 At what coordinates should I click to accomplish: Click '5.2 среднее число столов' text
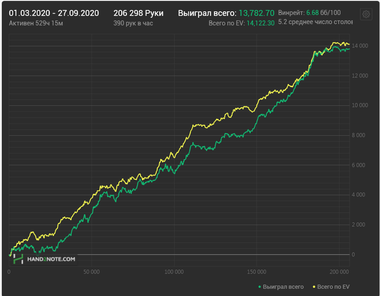(x=315, y=22)
